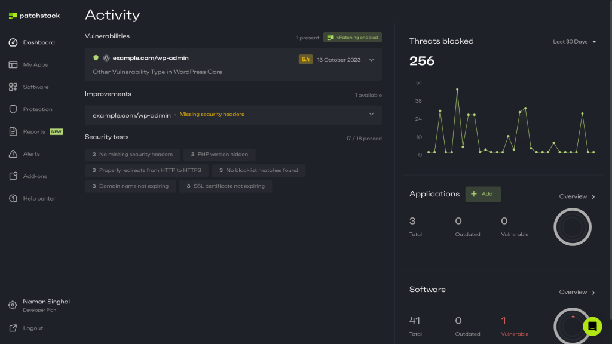Open Protection via the shield icon
This screenshot has height=344, width=612.
click(13, 109)
